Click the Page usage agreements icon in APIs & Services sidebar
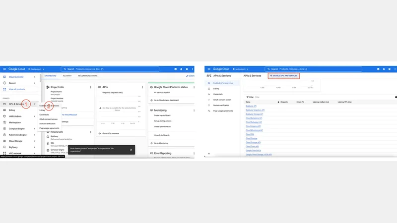Screen dimensions: 397x223 (x=209, y=111)
